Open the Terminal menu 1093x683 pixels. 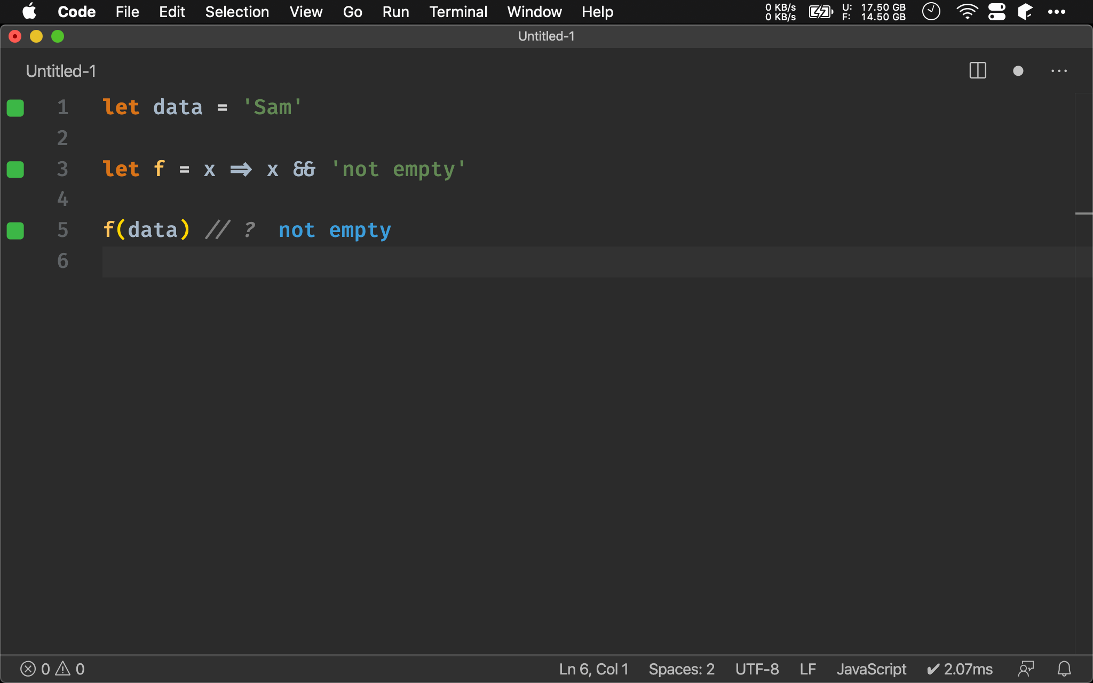[x=458, y=11]
